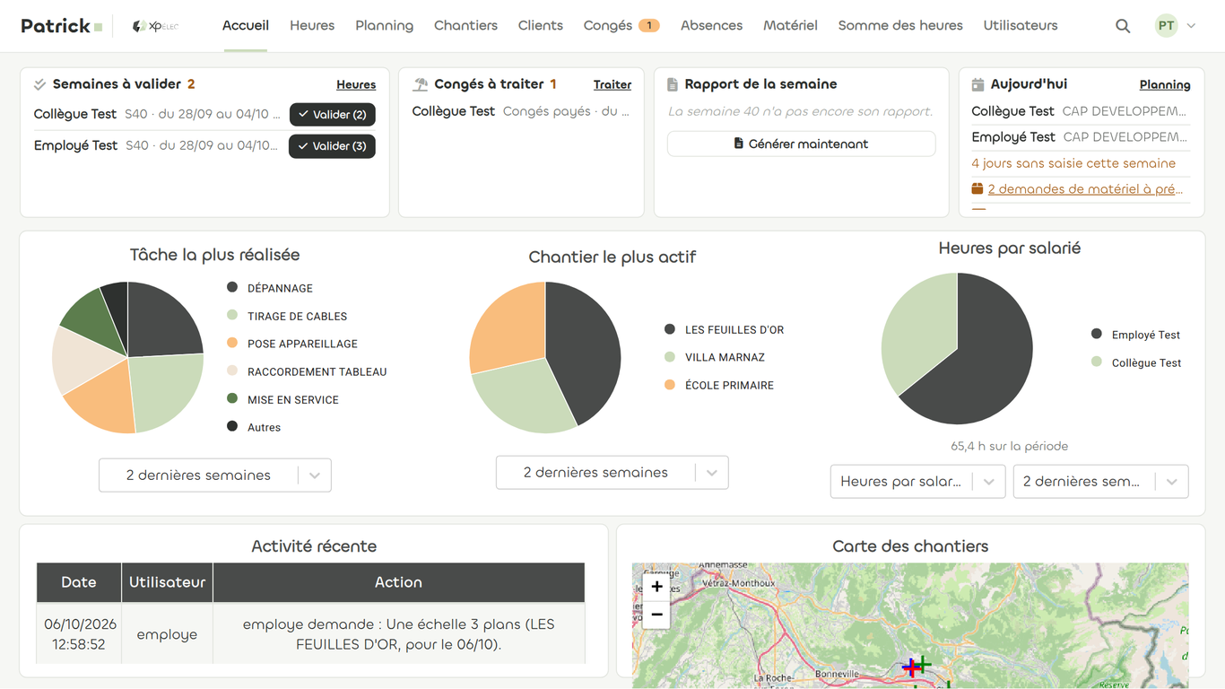Open the Chantiers tab
This screenshot has width=1225, height=689.
coord(465,26)
